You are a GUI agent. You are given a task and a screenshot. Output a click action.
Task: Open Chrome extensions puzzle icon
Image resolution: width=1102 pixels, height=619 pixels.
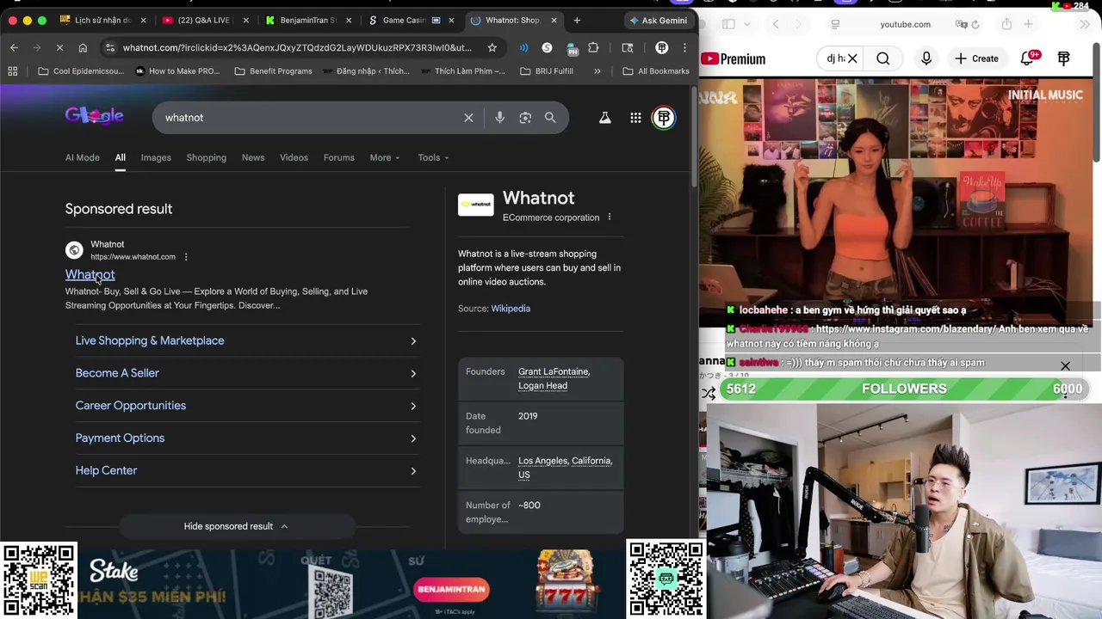593,47
